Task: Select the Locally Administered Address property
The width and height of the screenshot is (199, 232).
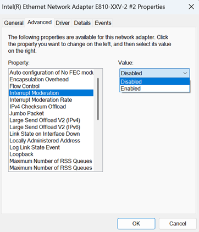Action: pyautogui.click(x=51, y=141)
